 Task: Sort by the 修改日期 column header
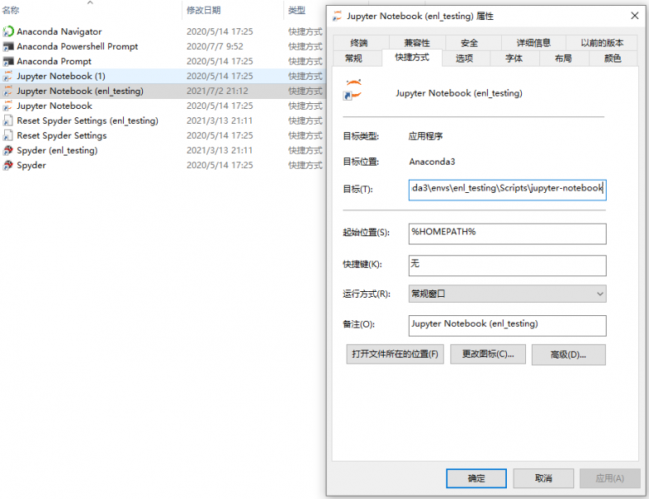click(x=204, y=10)
